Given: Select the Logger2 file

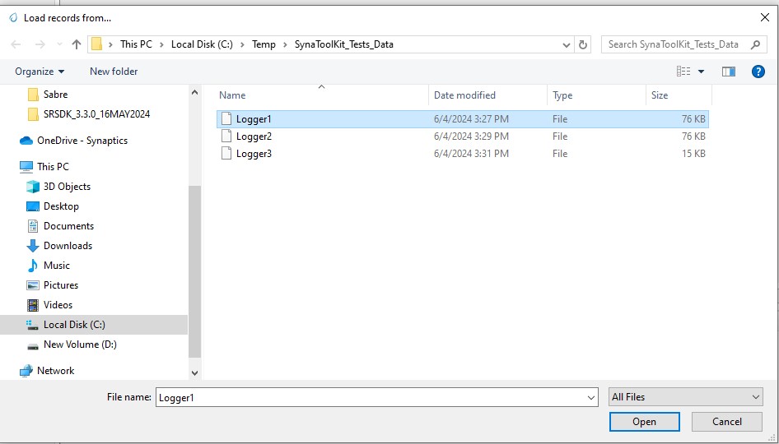Looking at the screenshot, I should pos(254,136).
